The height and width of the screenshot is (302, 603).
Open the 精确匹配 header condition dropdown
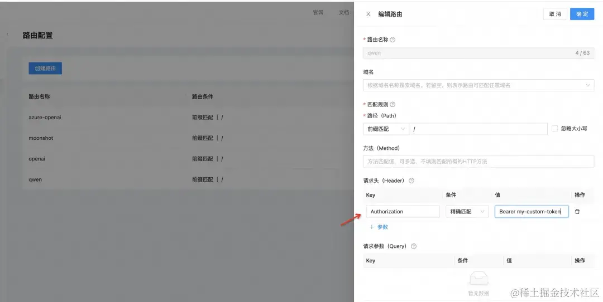click(x=467, y=211)
